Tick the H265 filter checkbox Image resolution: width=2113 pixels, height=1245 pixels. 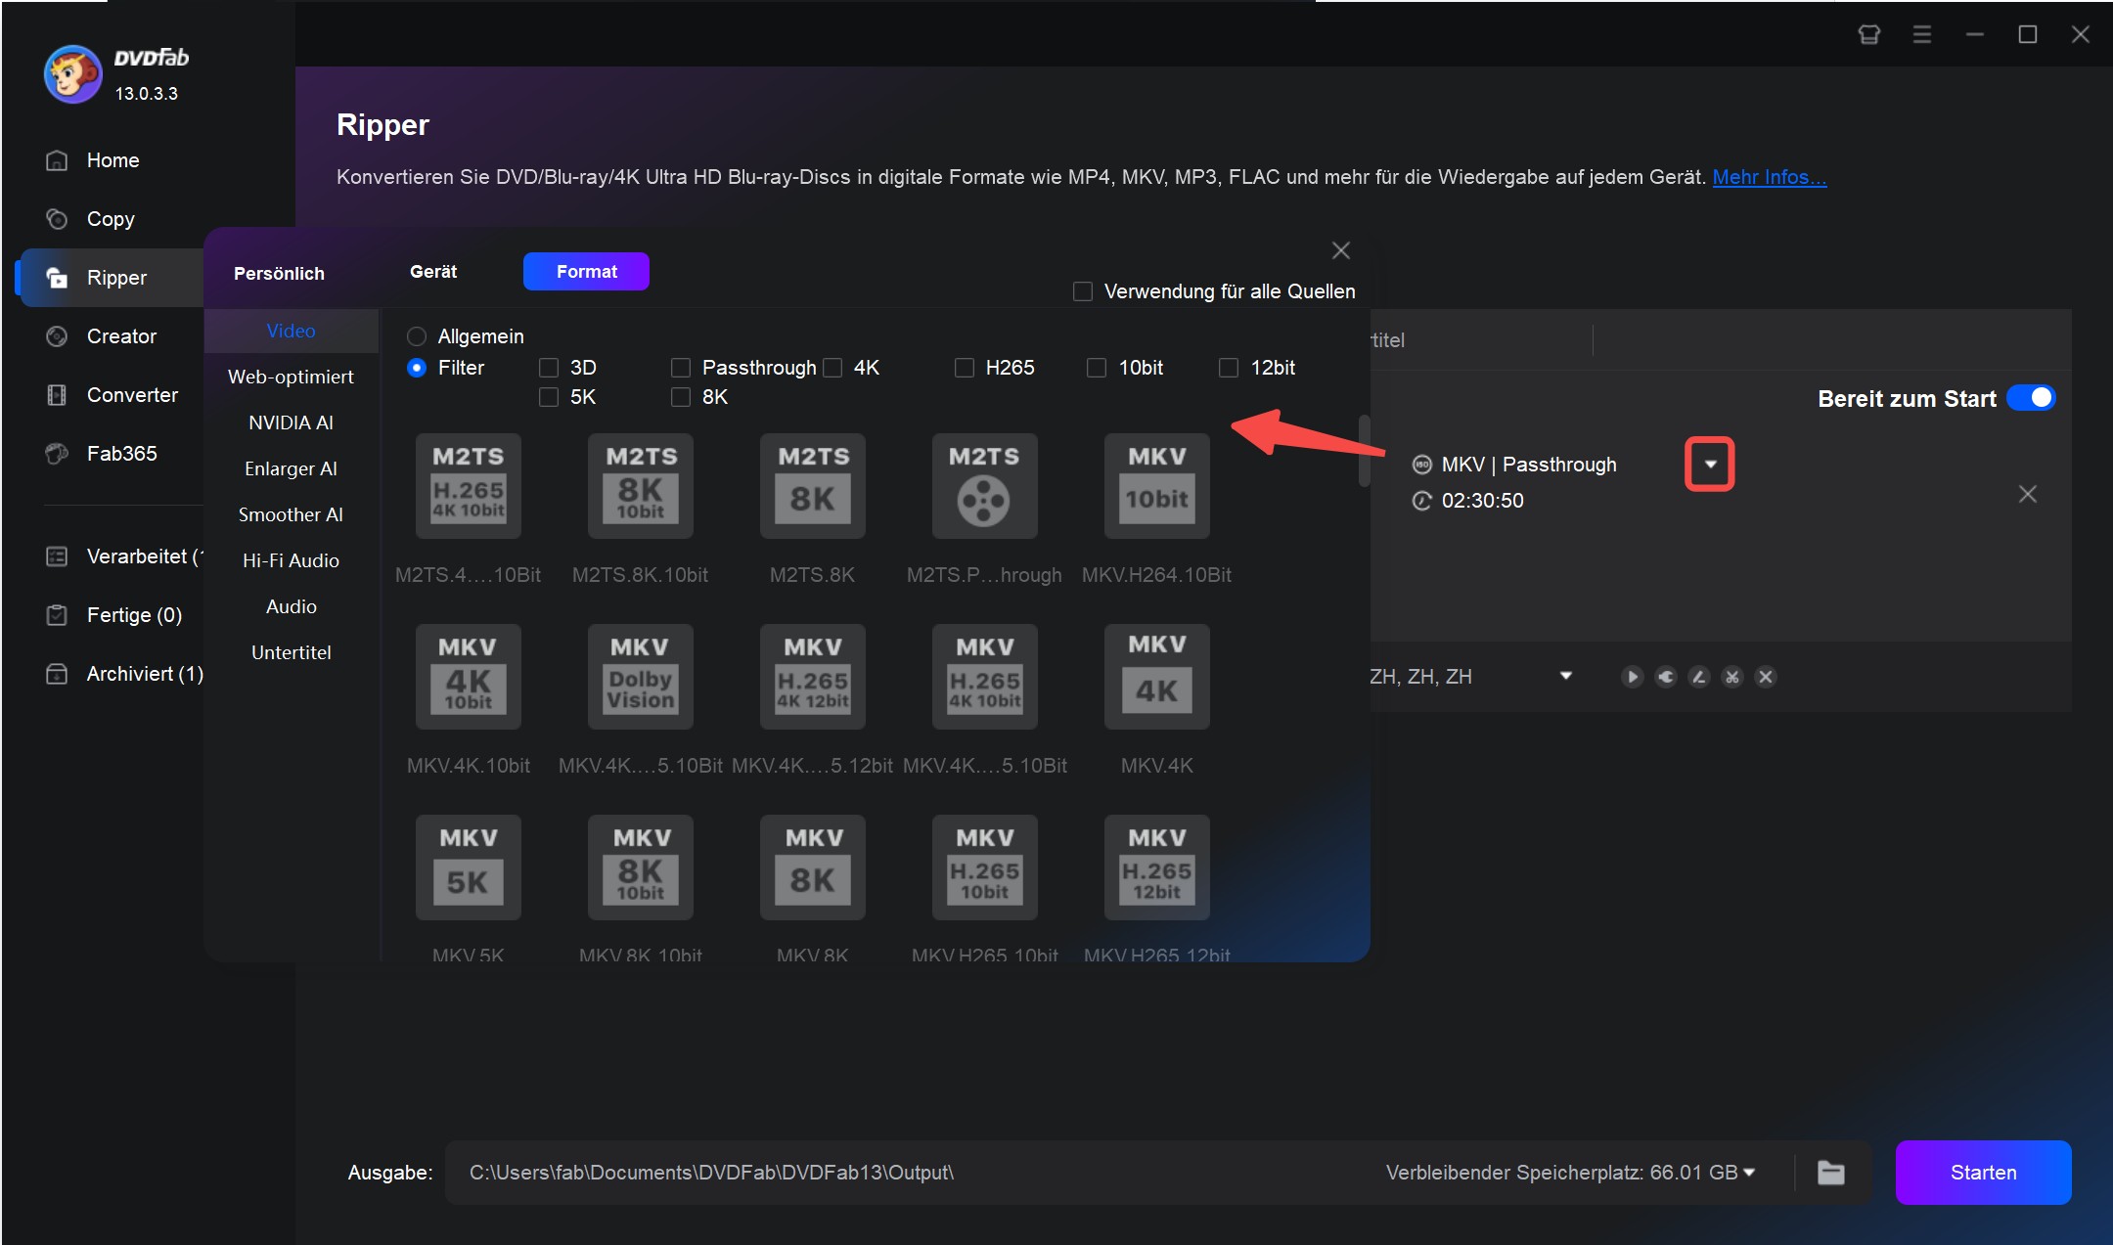click(964, 368)
